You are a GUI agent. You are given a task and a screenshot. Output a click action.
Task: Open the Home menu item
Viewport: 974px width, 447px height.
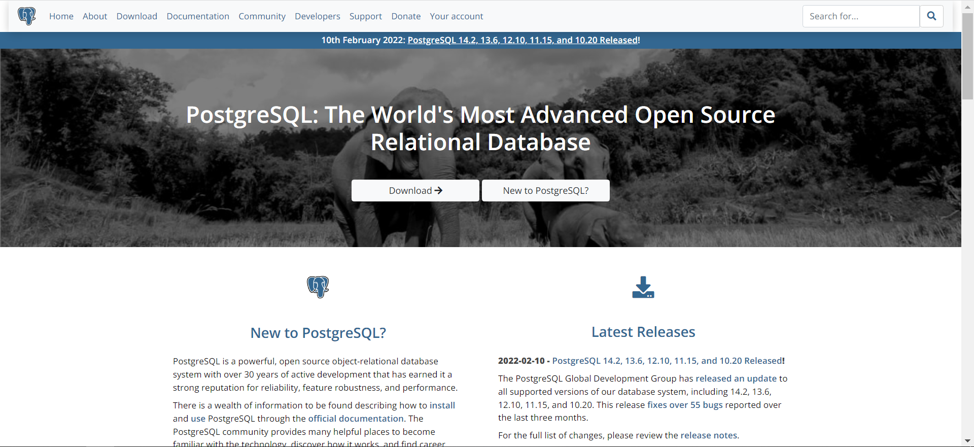[61, 16]
